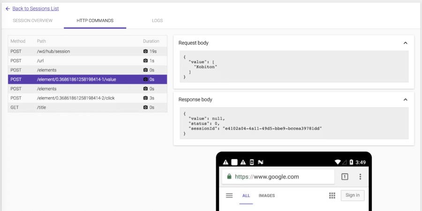The height and width of the screenshot is (211, 422).
Task: Select the POST /element click command row
Action: (x=75, y=98)
